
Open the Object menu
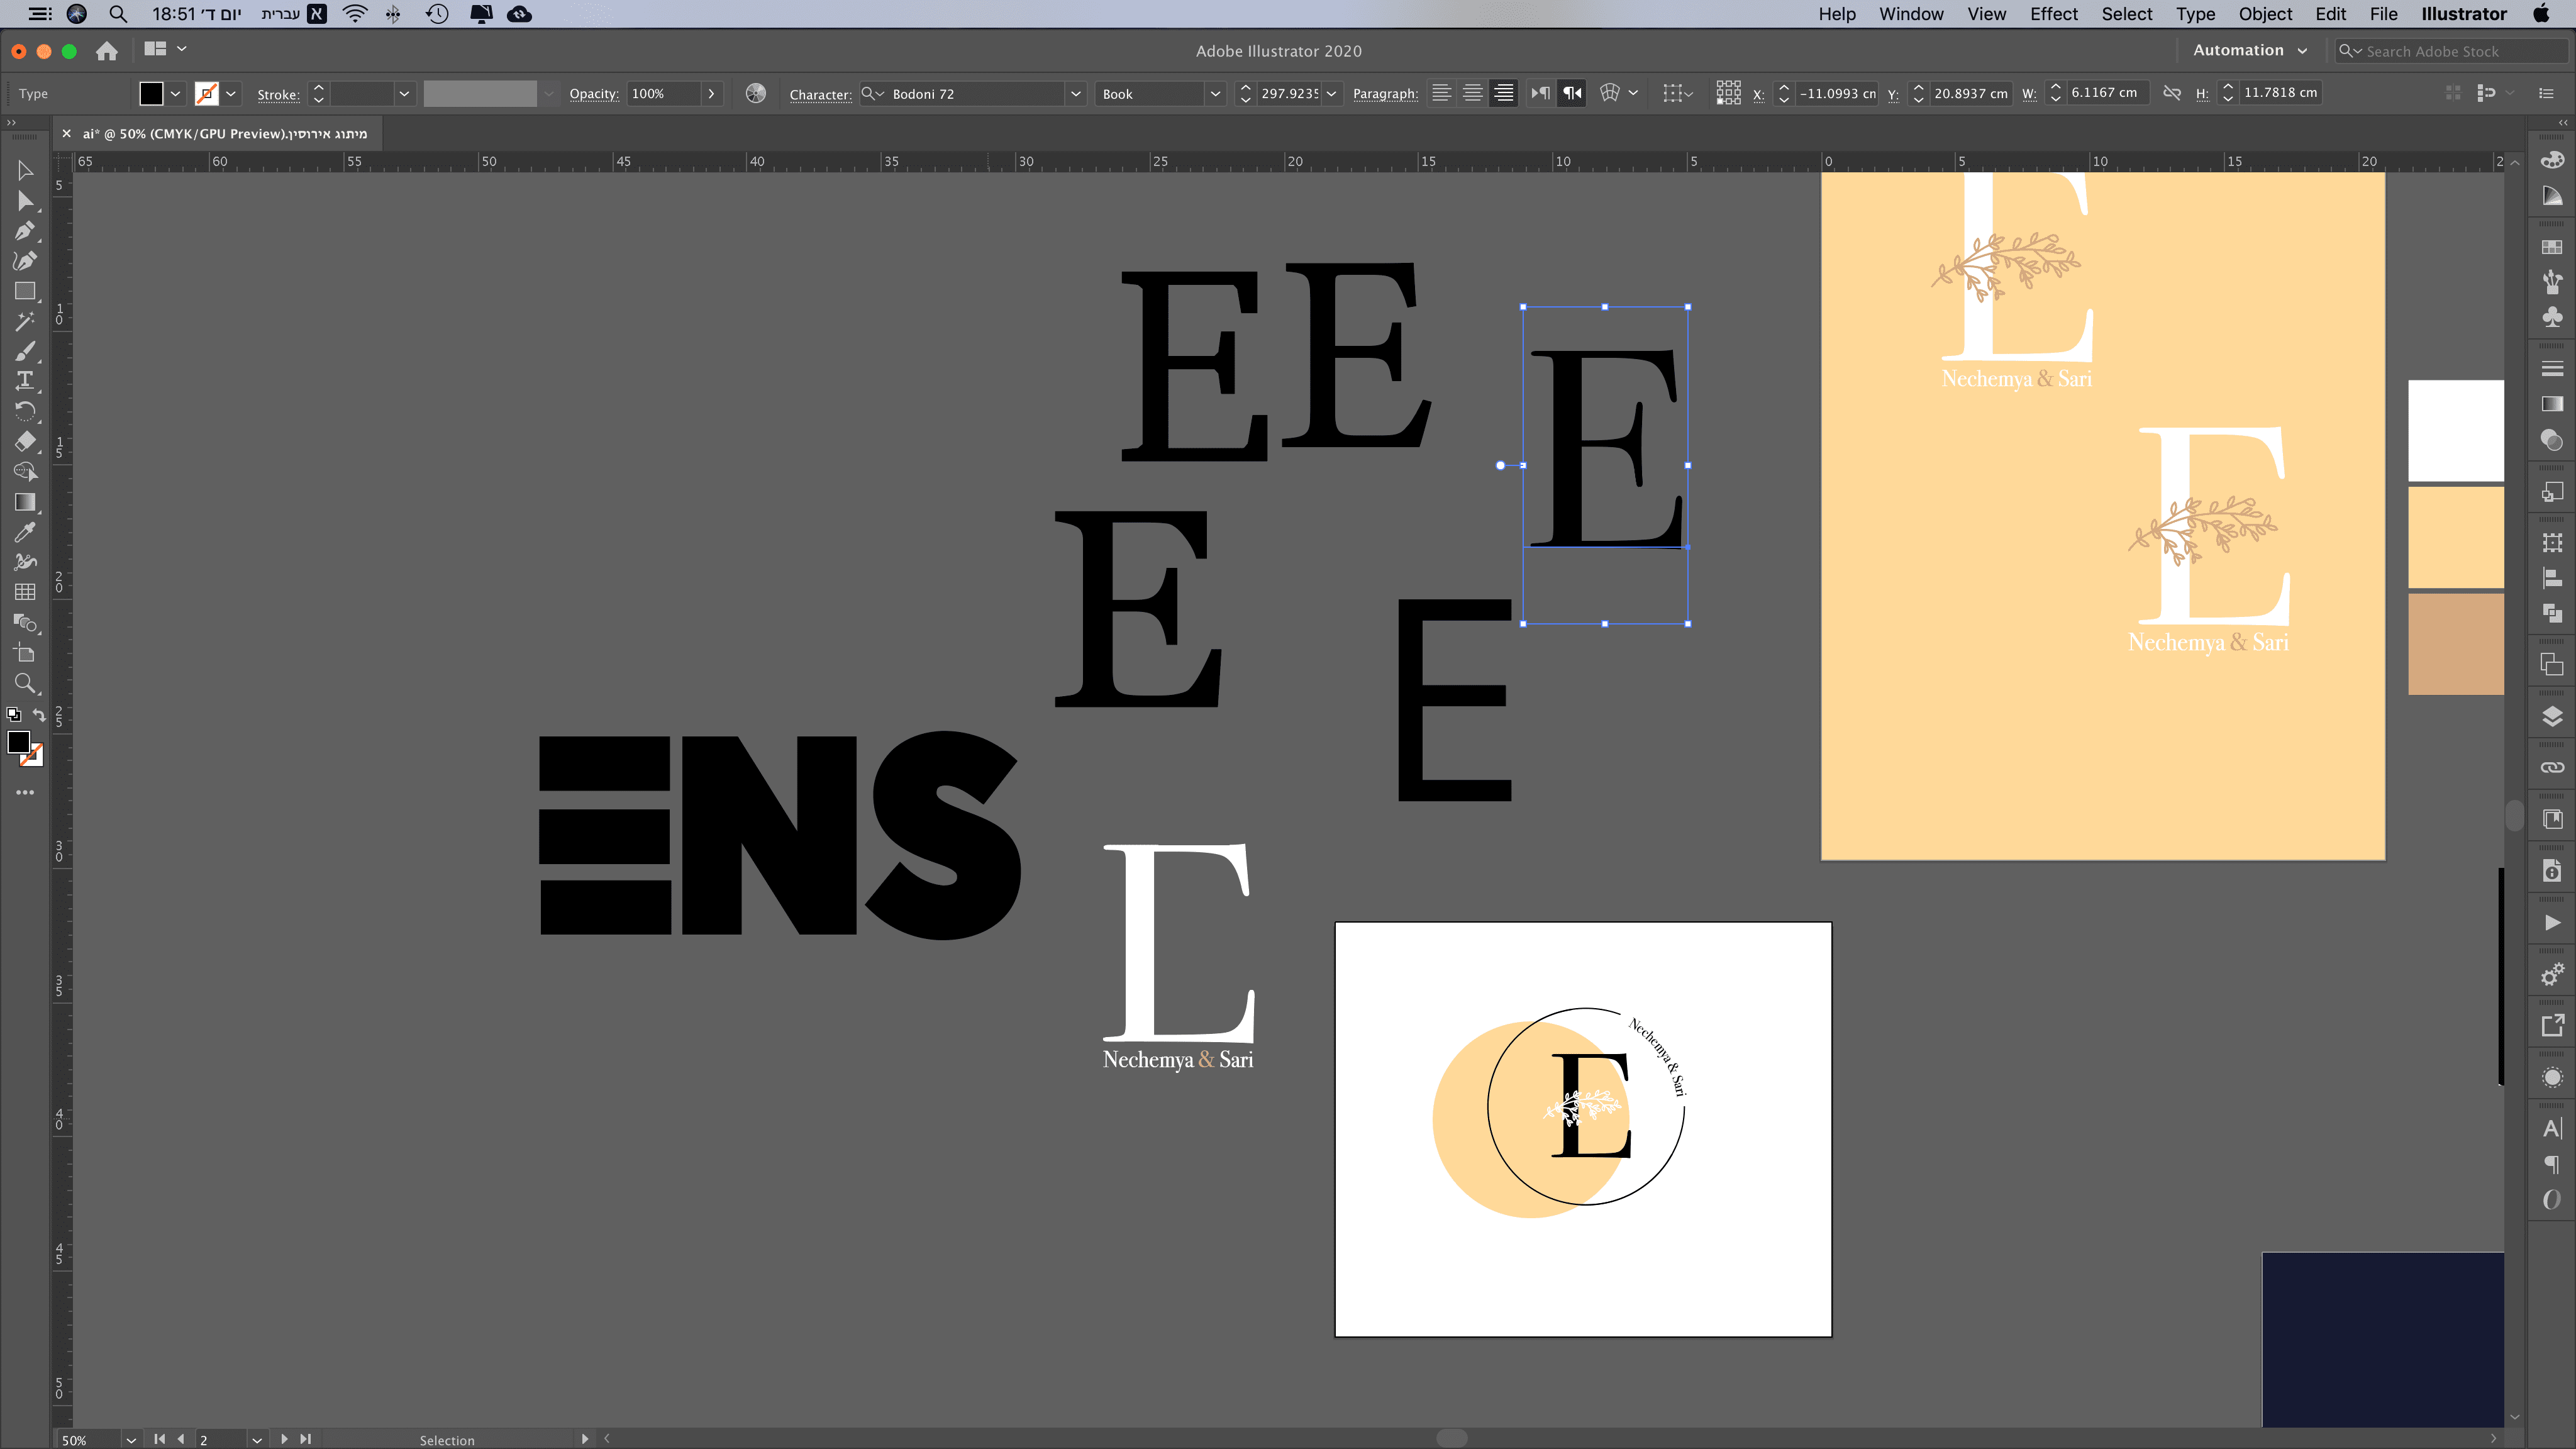[2265, 14]
